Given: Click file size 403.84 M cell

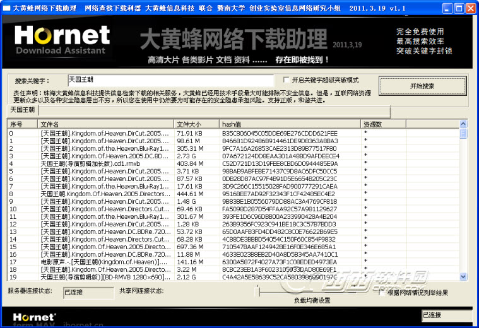Looking at the screenshot, I should click(x=190, y=164).
